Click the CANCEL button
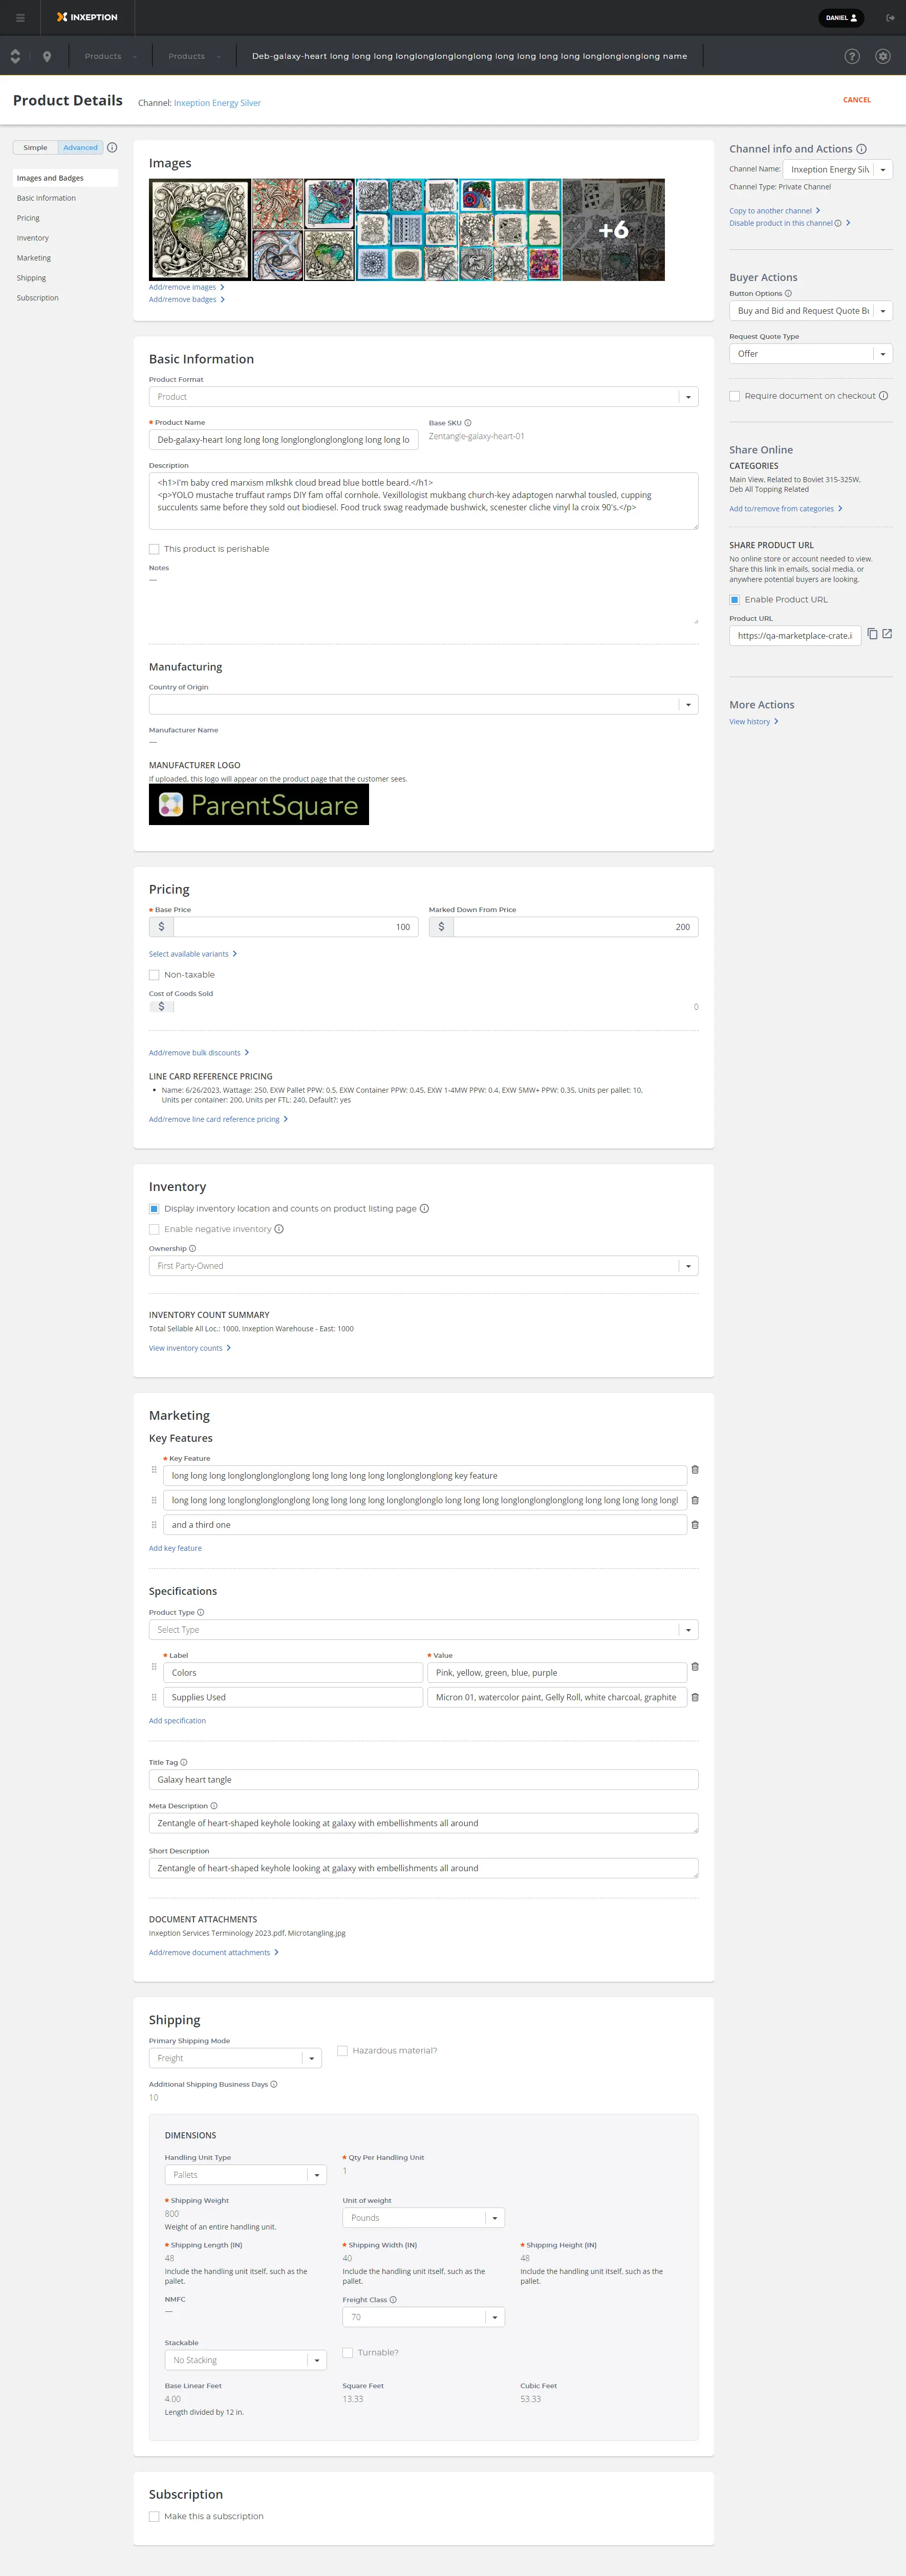Viewport: 906px width, 2576px height. coord(856,100)
